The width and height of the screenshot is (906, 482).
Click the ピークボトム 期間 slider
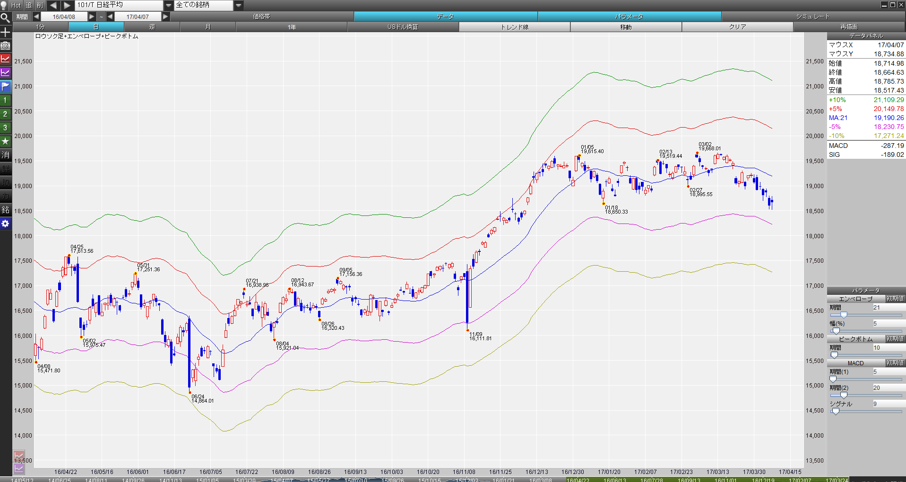[x=866, y=355]
